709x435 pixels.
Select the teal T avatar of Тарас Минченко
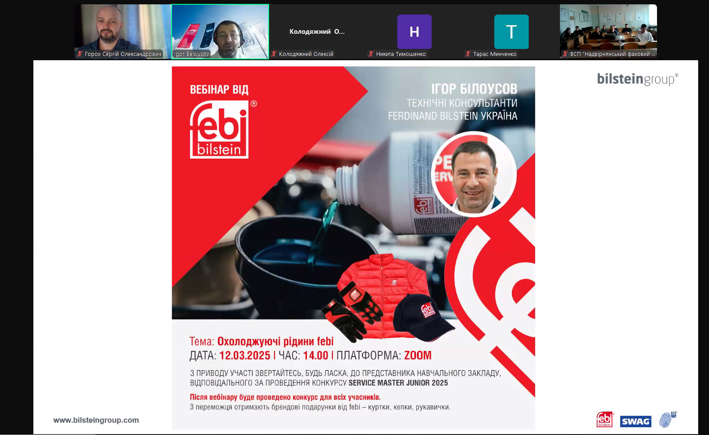coord(511,32)
